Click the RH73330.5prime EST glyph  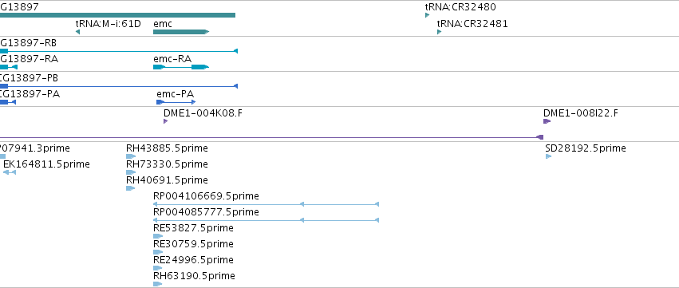tap(131, 172)
